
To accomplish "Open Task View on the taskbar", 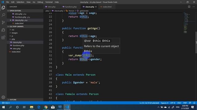I will coord(24,107).
